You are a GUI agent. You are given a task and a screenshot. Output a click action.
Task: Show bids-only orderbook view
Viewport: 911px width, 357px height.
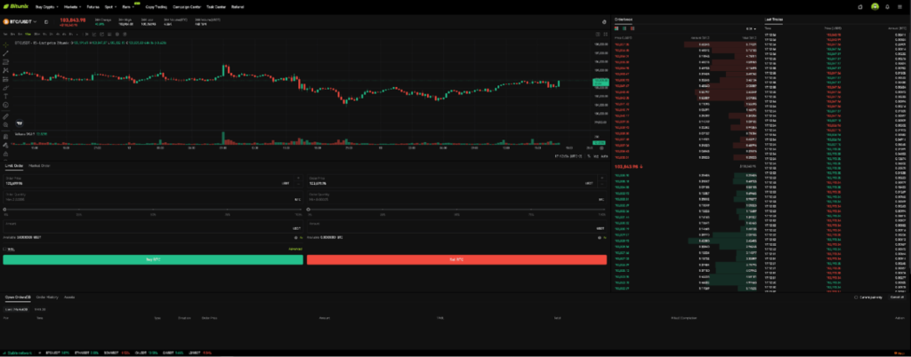(625, 28)
